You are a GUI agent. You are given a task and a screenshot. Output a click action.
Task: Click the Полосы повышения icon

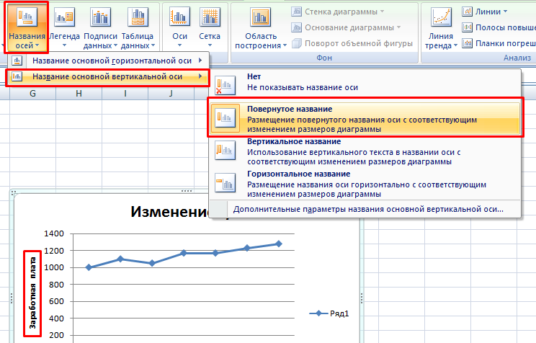pyautogui.click(x=467, y=27)
